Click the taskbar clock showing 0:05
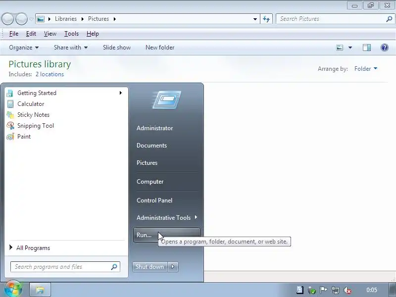Viewport: 396px width, 297px height. 372,290
